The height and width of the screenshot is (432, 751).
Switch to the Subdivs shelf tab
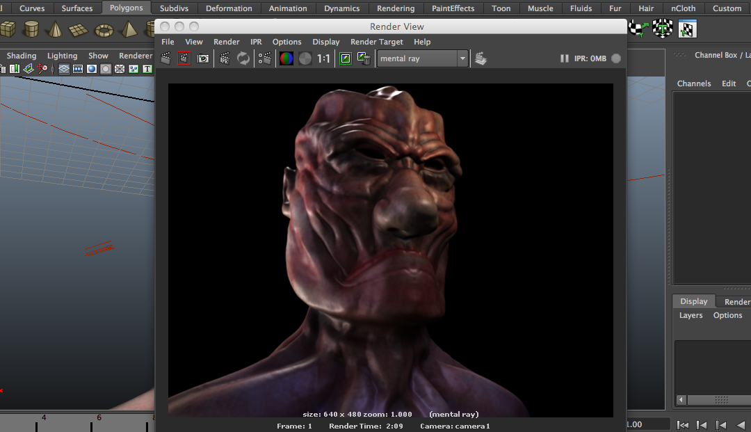coord(174,8)
